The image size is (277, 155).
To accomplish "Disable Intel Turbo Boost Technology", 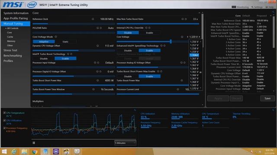I will (x=44, y=59).
